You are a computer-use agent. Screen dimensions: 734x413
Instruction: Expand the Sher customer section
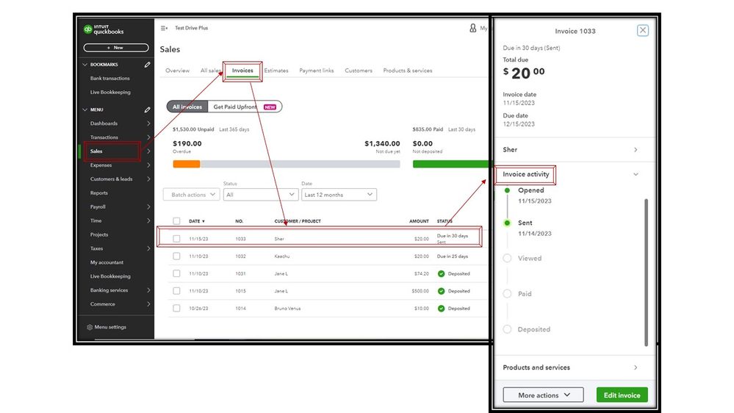pos(636,150)
